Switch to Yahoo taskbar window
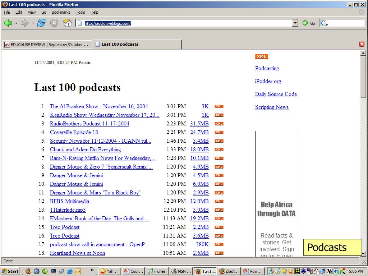 point(110,271)
